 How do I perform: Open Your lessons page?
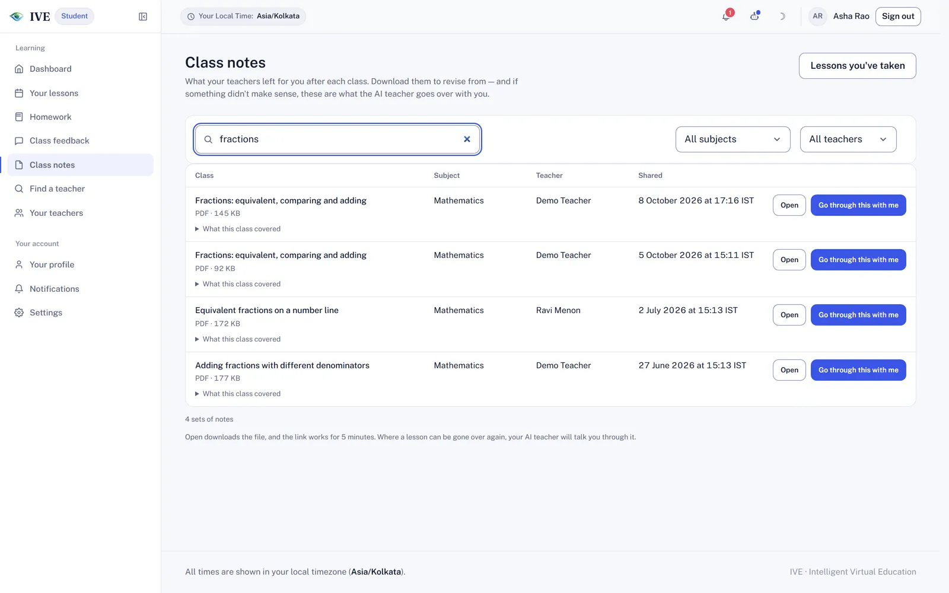pos(80,93)
